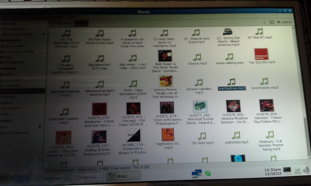Select the 12-elvis hitler berlin to memphis.mp3 icon
Viewport: 311px width, 186px height.
pyautogui.click(x=164, y=33)
